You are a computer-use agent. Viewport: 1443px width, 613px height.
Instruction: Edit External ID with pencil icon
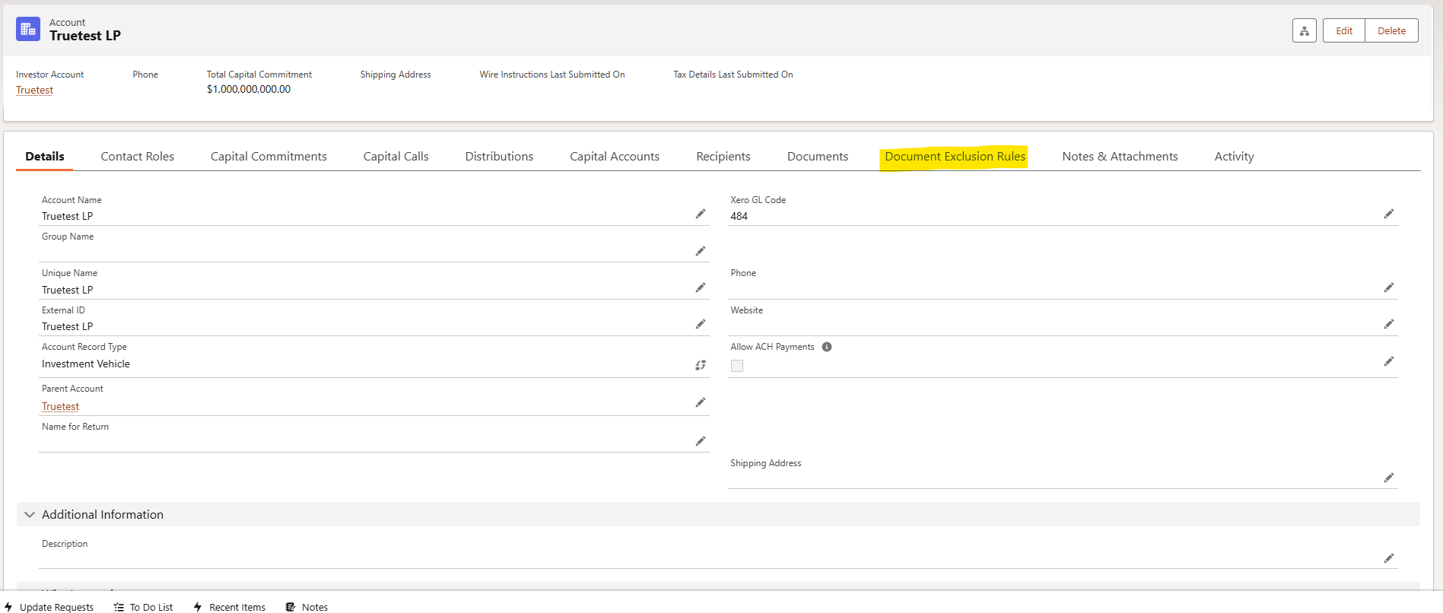[x=701, y=325]
